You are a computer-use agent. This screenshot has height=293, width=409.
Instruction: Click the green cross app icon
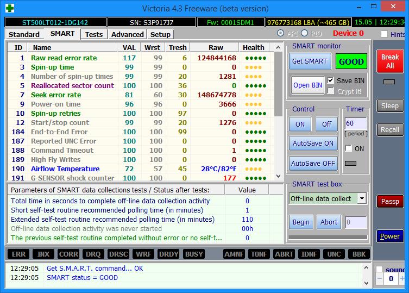tap(10, 8)
